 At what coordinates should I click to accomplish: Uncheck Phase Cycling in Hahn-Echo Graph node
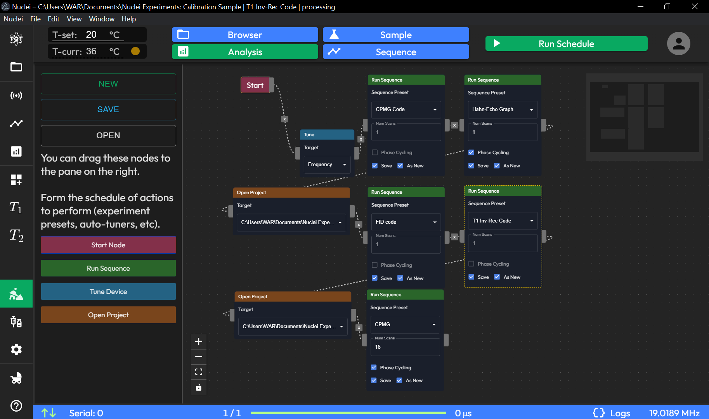471,153
